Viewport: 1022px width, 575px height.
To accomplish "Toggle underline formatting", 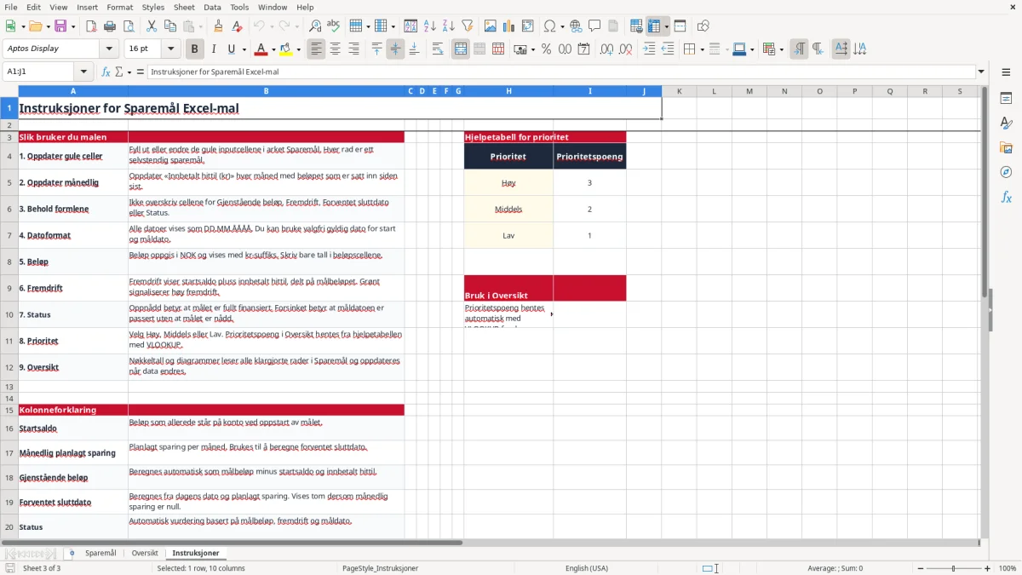I will pos(232,49).
